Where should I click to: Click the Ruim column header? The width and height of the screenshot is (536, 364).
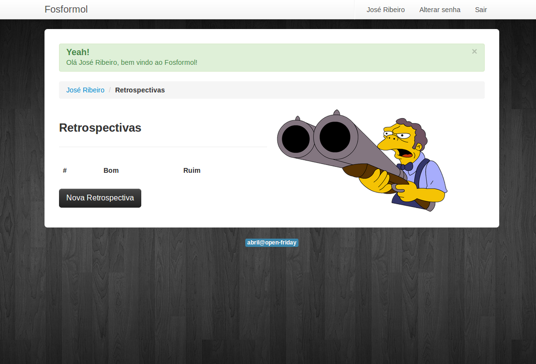click(192, 170)
